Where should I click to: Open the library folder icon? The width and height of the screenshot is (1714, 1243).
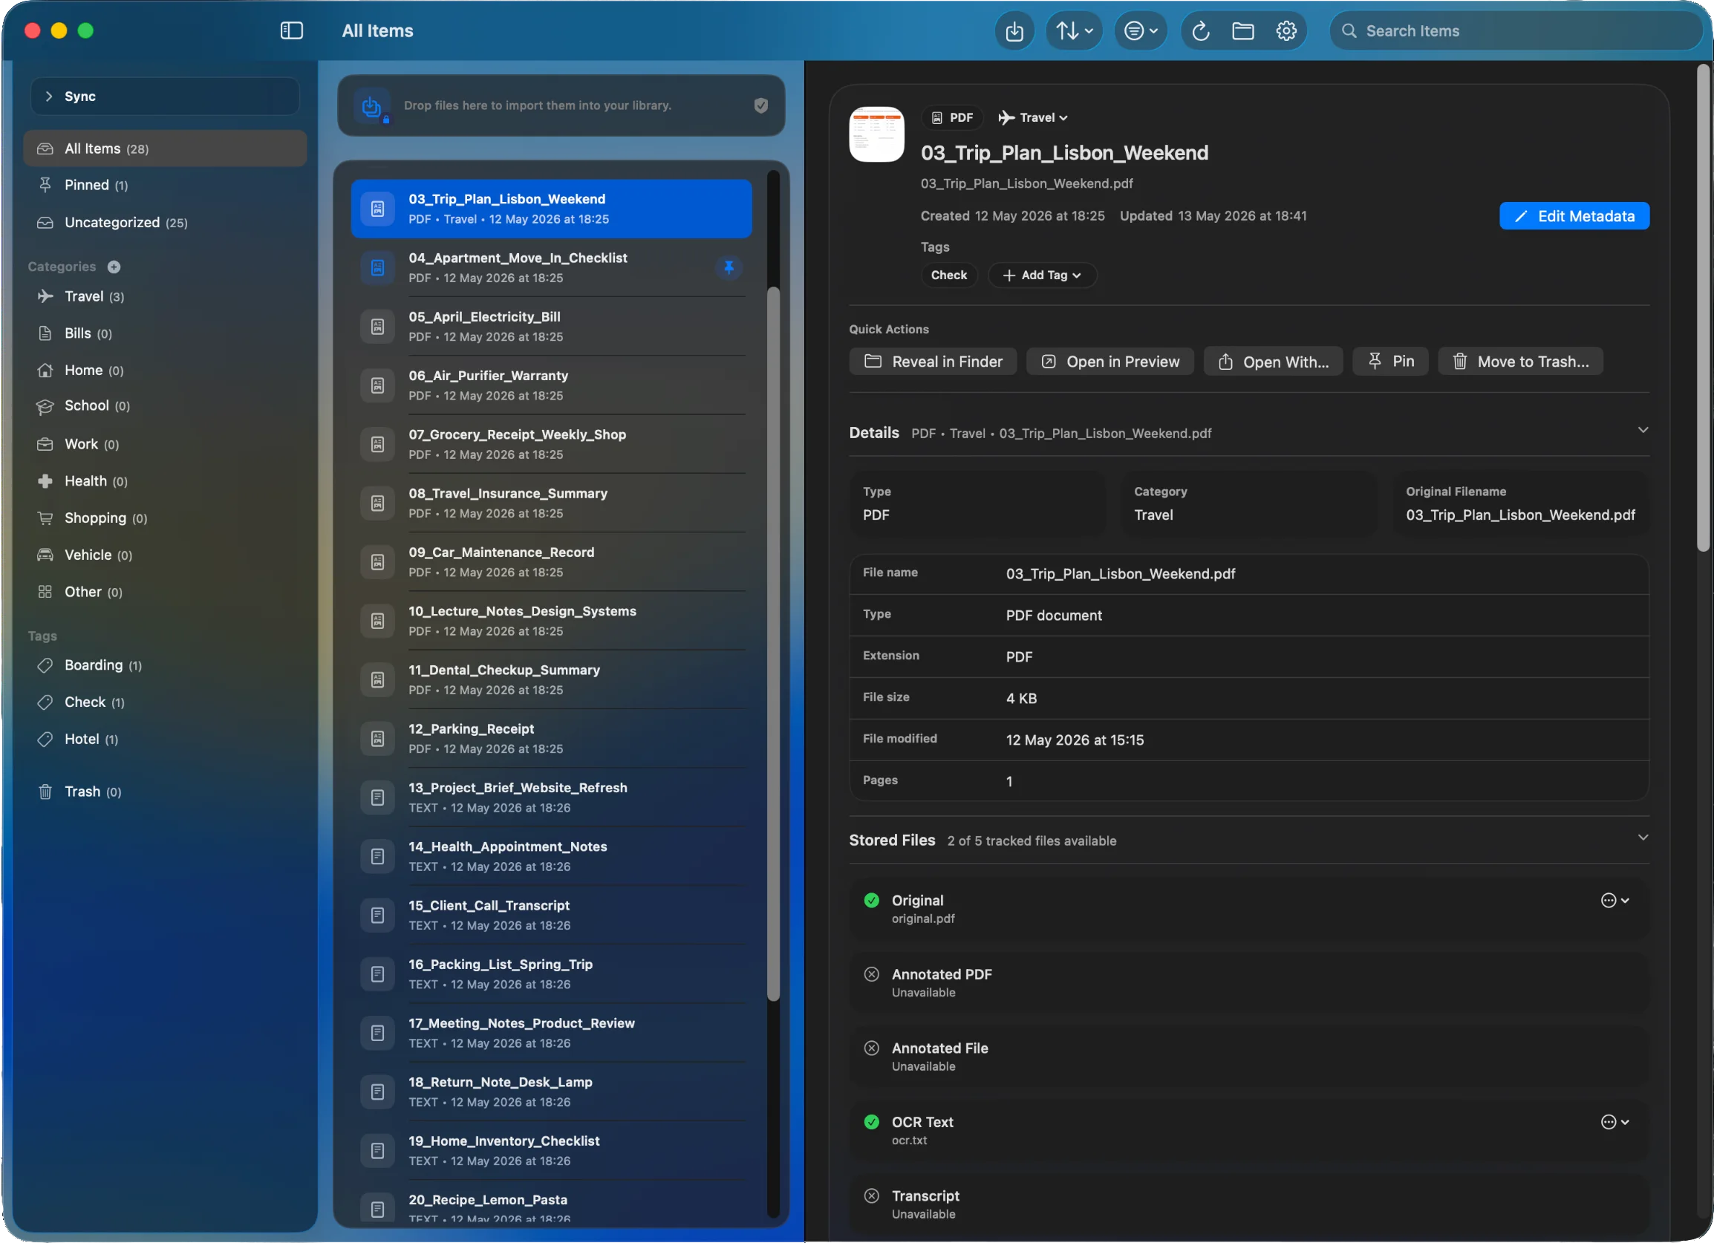pyautogui.click(x=1243, y=31)
